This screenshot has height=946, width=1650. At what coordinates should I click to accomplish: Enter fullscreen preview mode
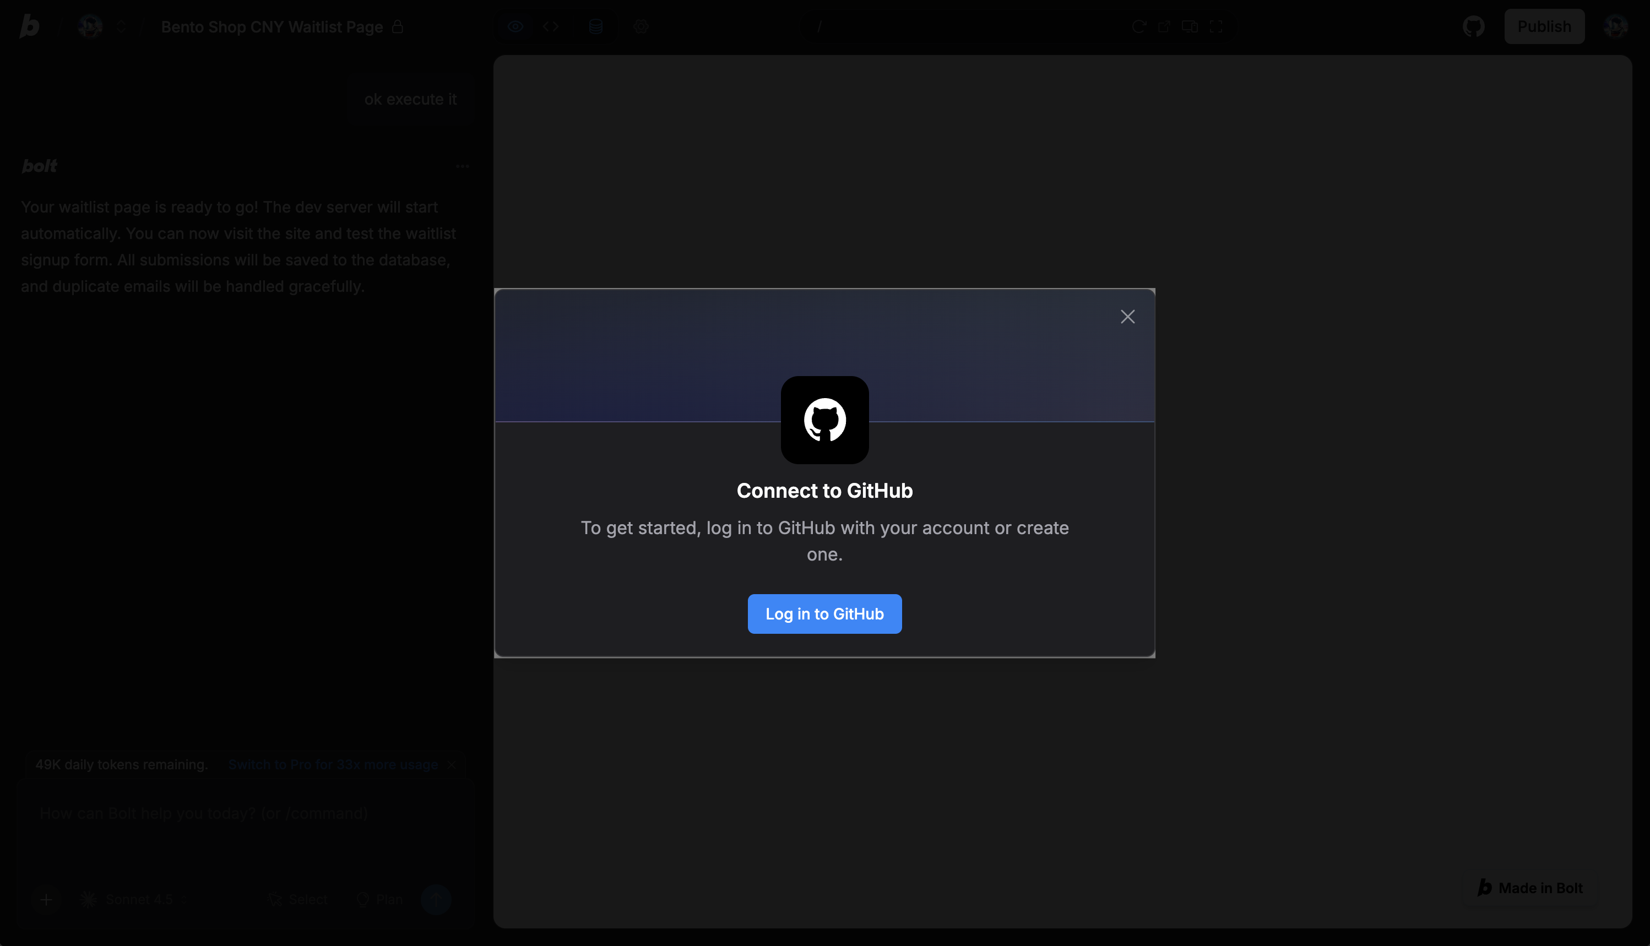tap(1217, 26)
